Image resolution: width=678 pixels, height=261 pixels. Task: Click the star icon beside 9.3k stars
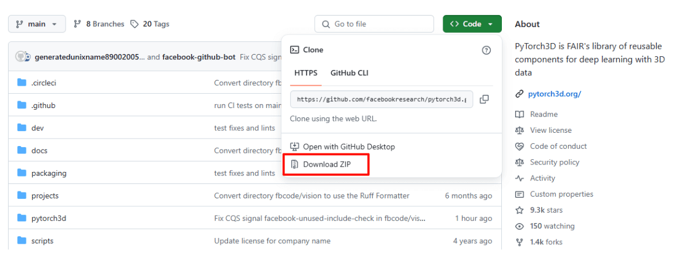pos(519,210)
